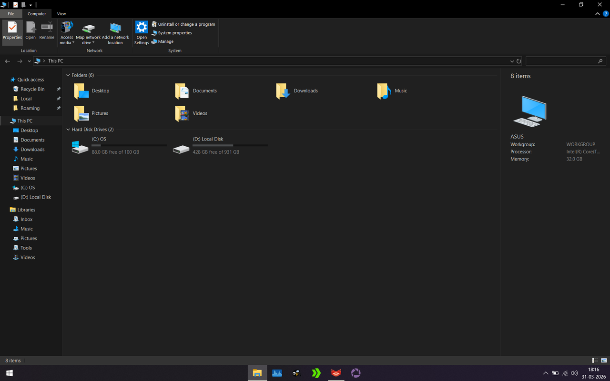Collapse the ribbon with the chevron
610x381 pixels.
coord(598,14)
